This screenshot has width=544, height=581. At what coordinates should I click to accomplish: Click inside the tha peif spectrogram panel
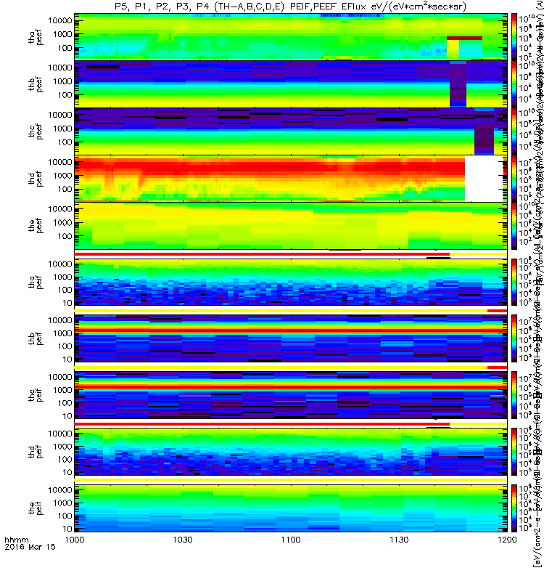pos(291,282)
